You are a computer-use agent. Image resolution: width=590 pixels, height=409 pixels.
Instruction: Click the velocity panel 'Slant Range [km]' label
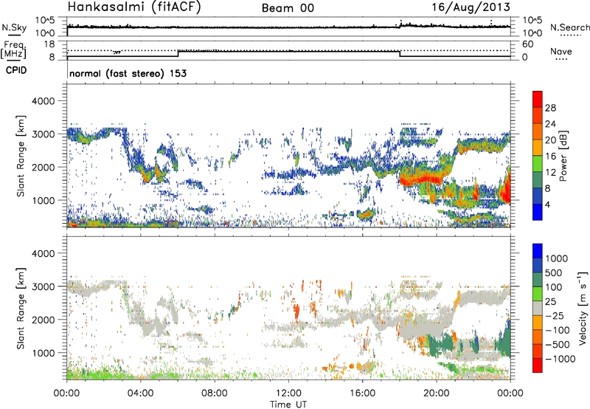21,308
